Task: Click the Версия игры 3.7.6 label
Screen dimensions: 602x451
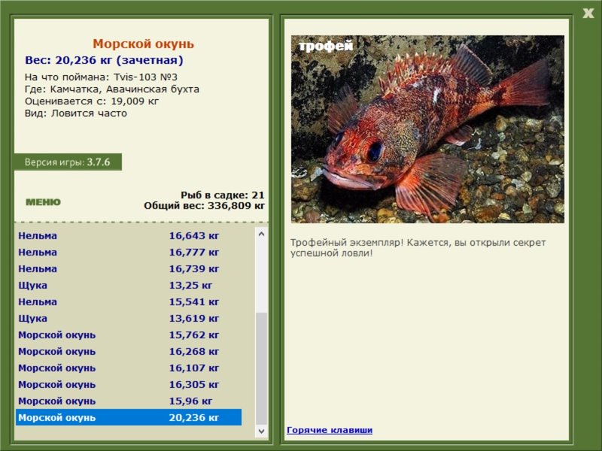Action: 67,162
